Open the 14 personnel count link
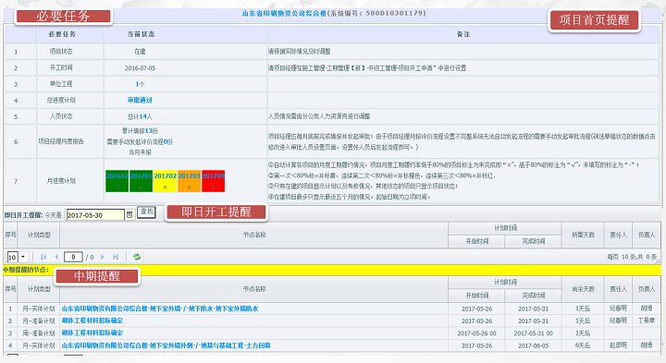666x363 pixels. tap(142, 116)
